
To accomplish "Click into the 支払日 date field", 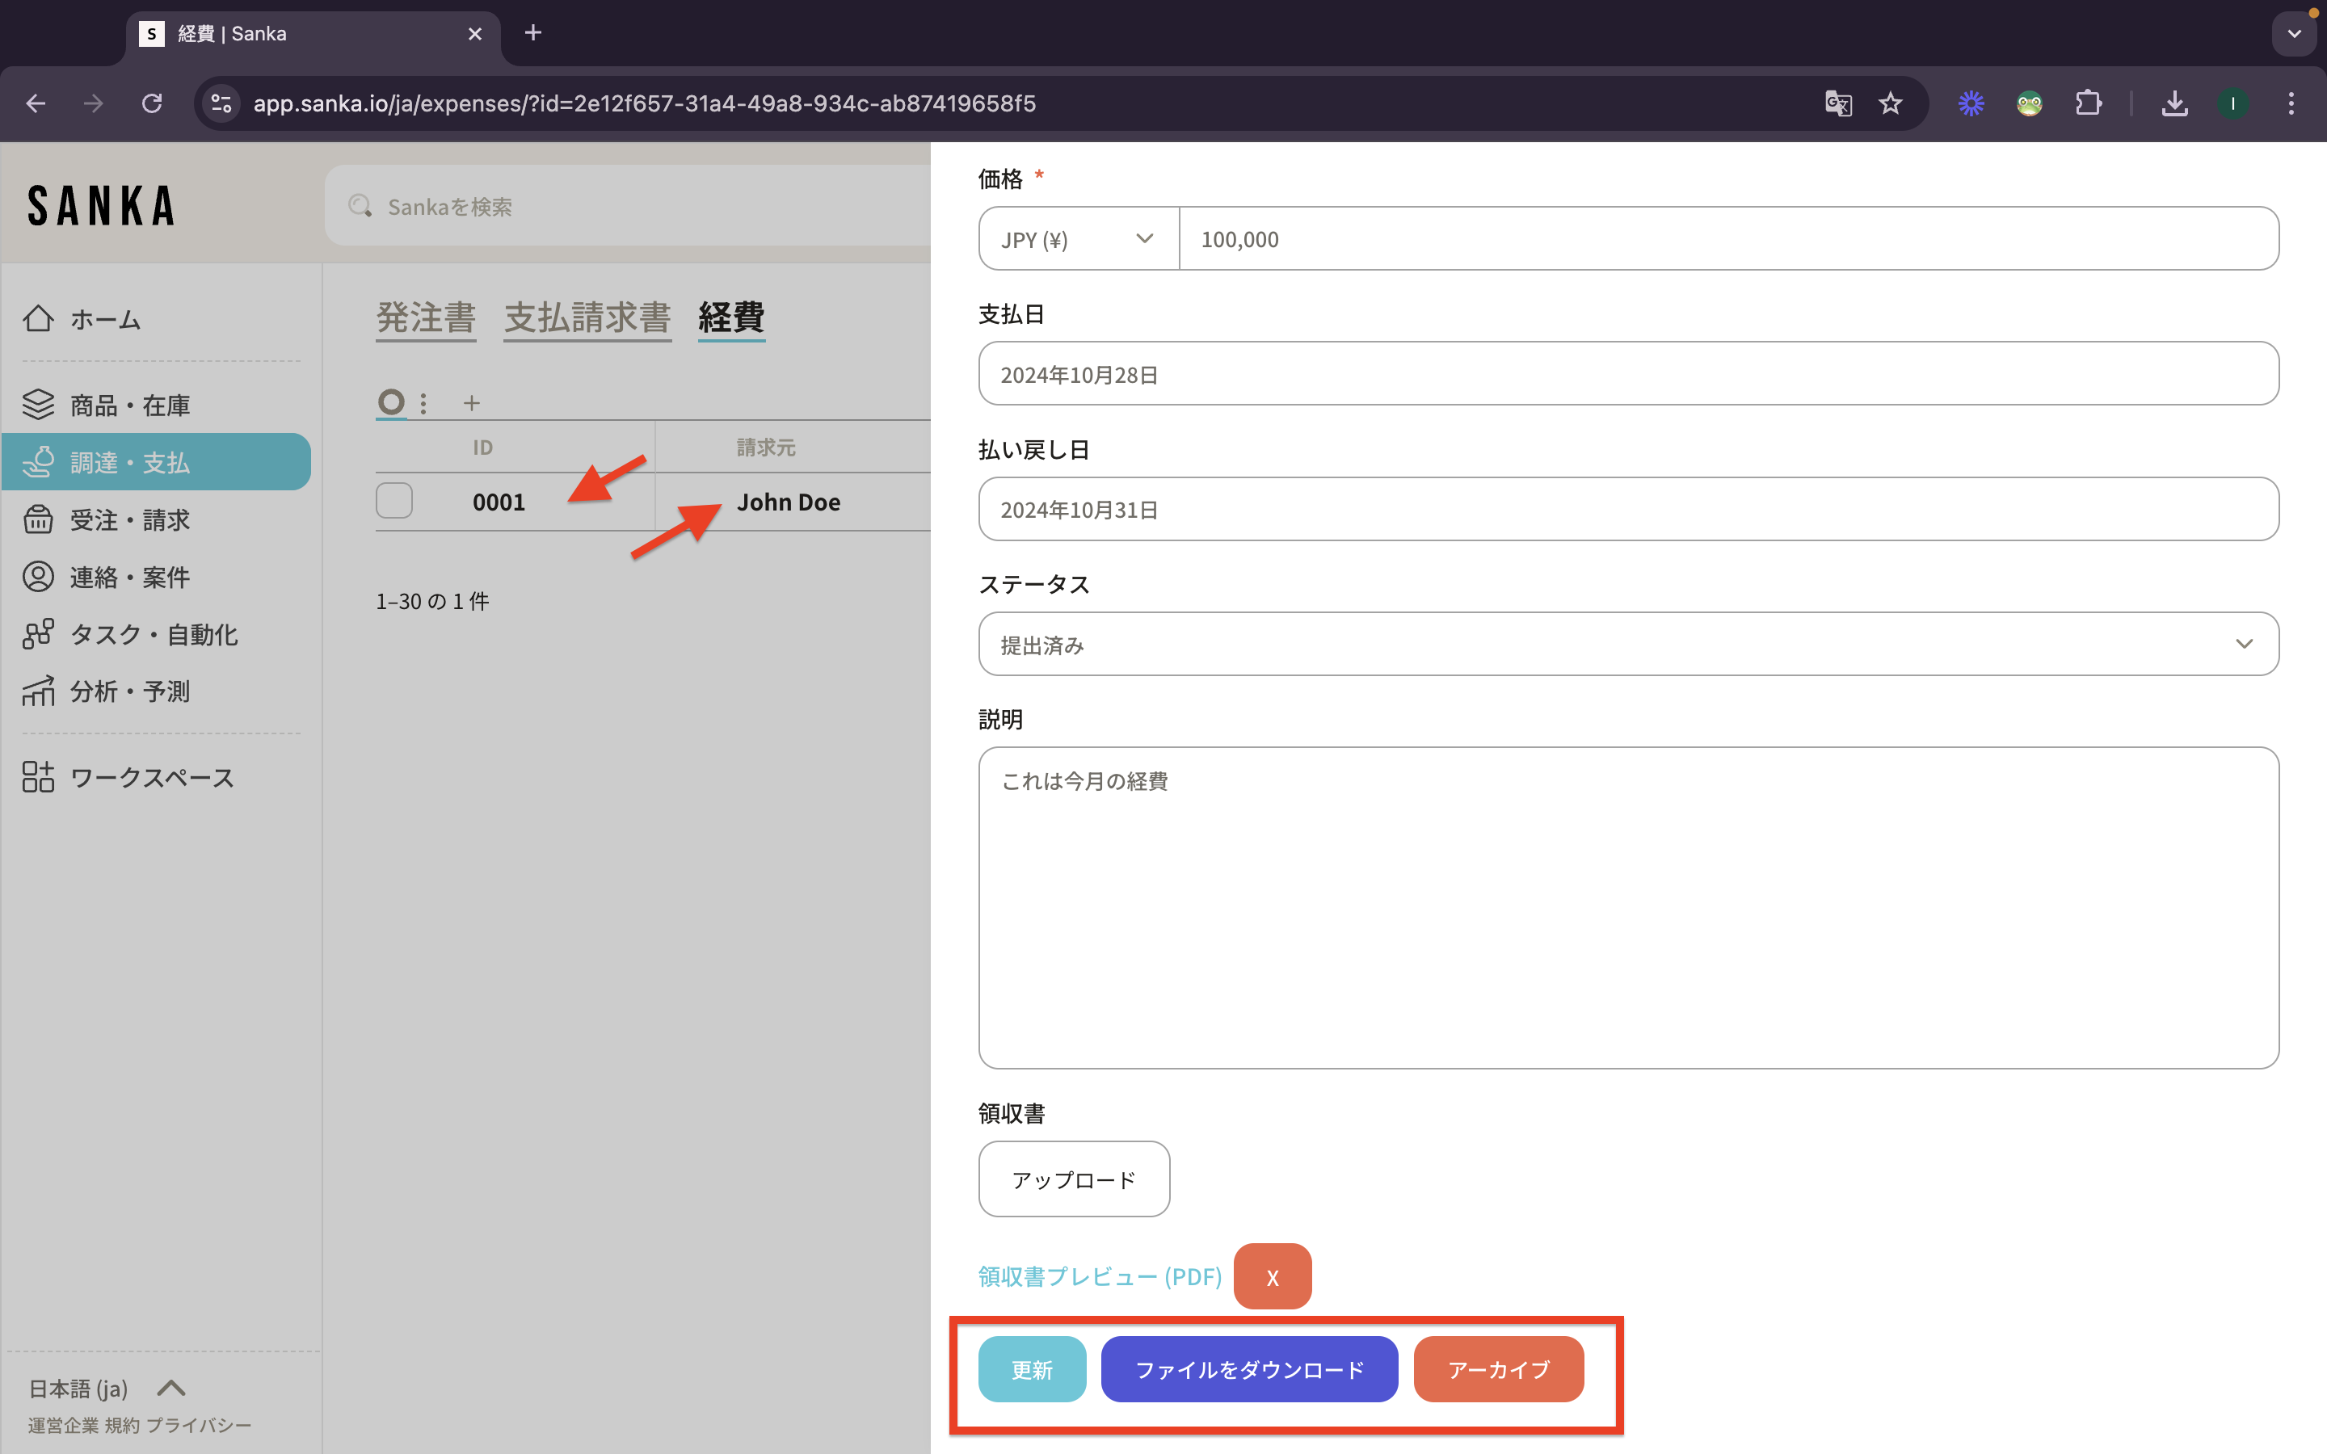I will [1627, 374].
